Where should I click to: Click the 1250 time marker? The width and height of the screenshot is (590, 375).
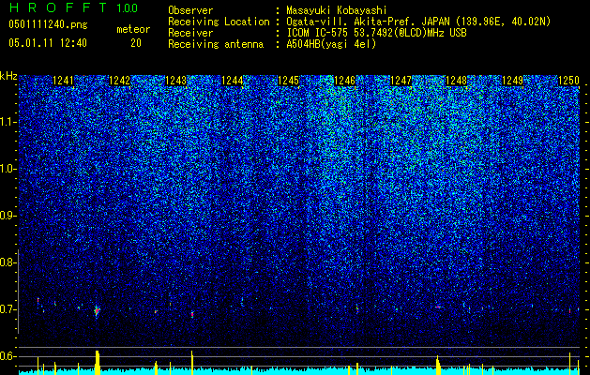pos(568,81)
